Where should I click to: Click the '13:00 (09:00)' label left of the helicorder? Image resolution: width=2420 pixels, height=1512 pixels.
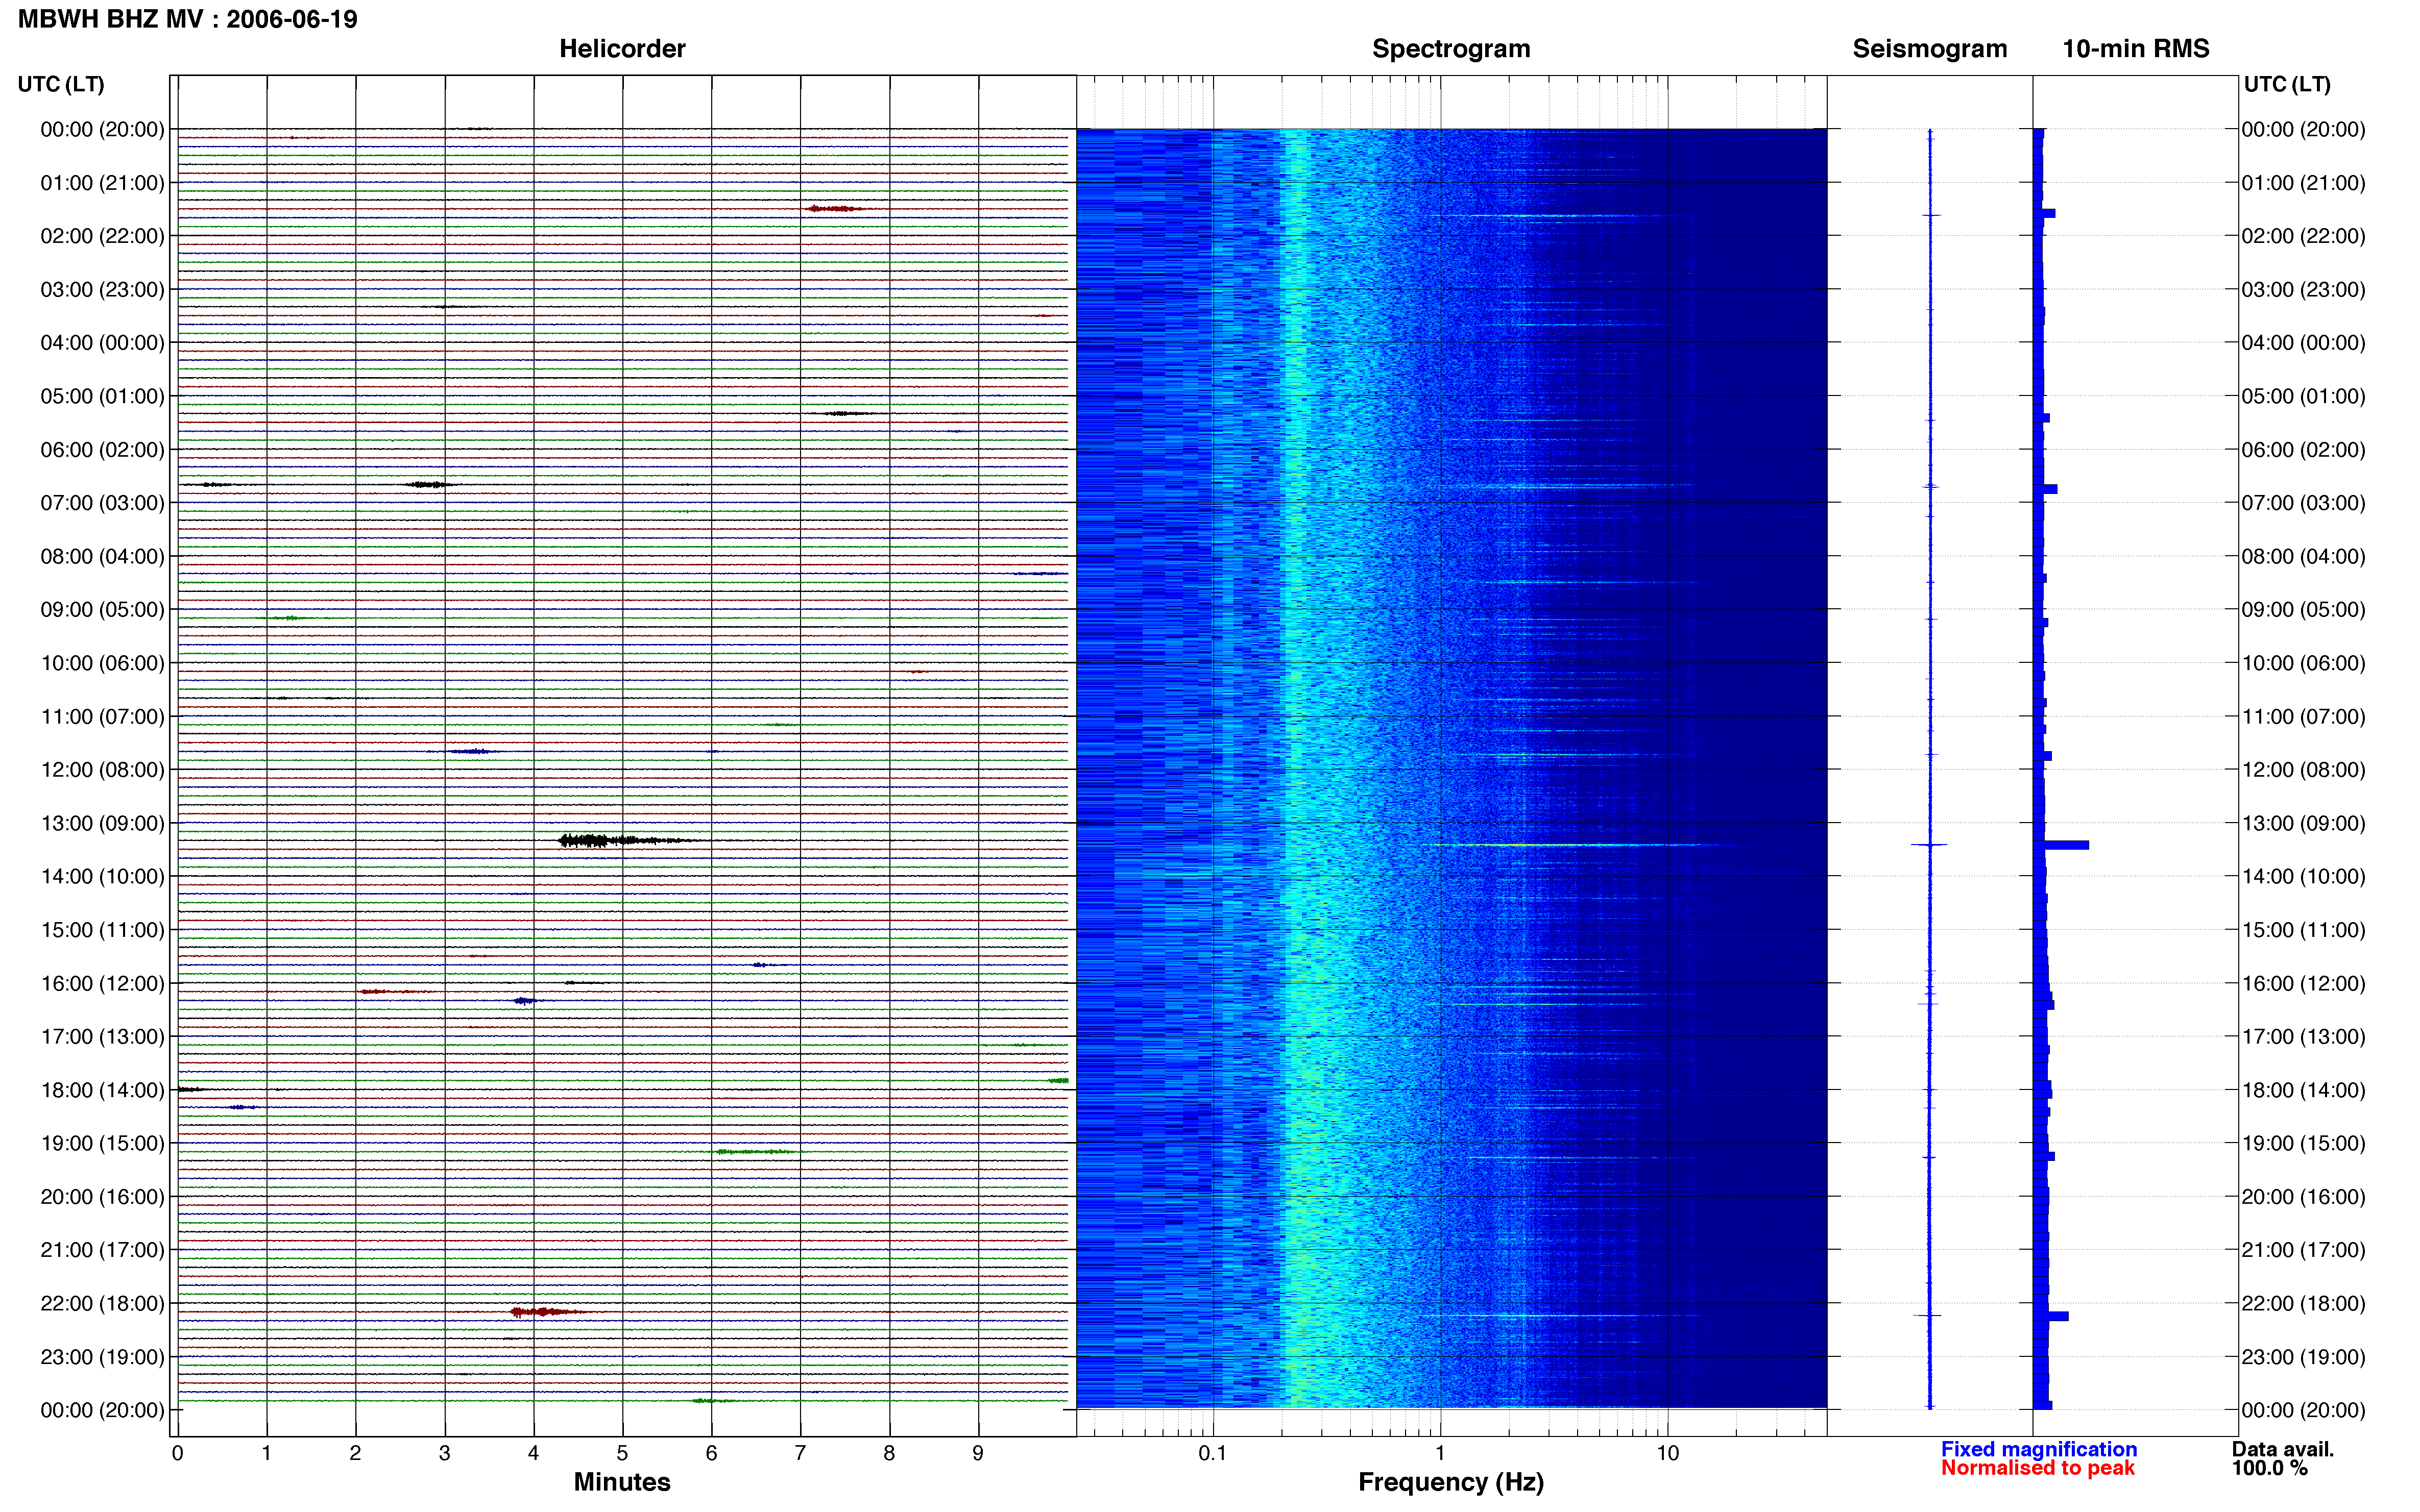tap(102, 823)
